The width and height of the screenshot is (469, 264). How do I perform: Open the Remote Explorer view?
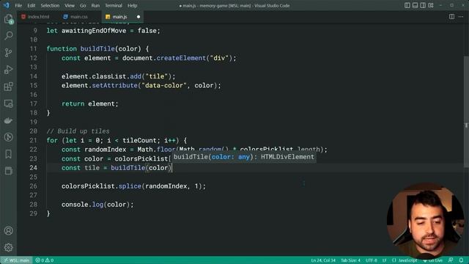[x=8, y=103]
